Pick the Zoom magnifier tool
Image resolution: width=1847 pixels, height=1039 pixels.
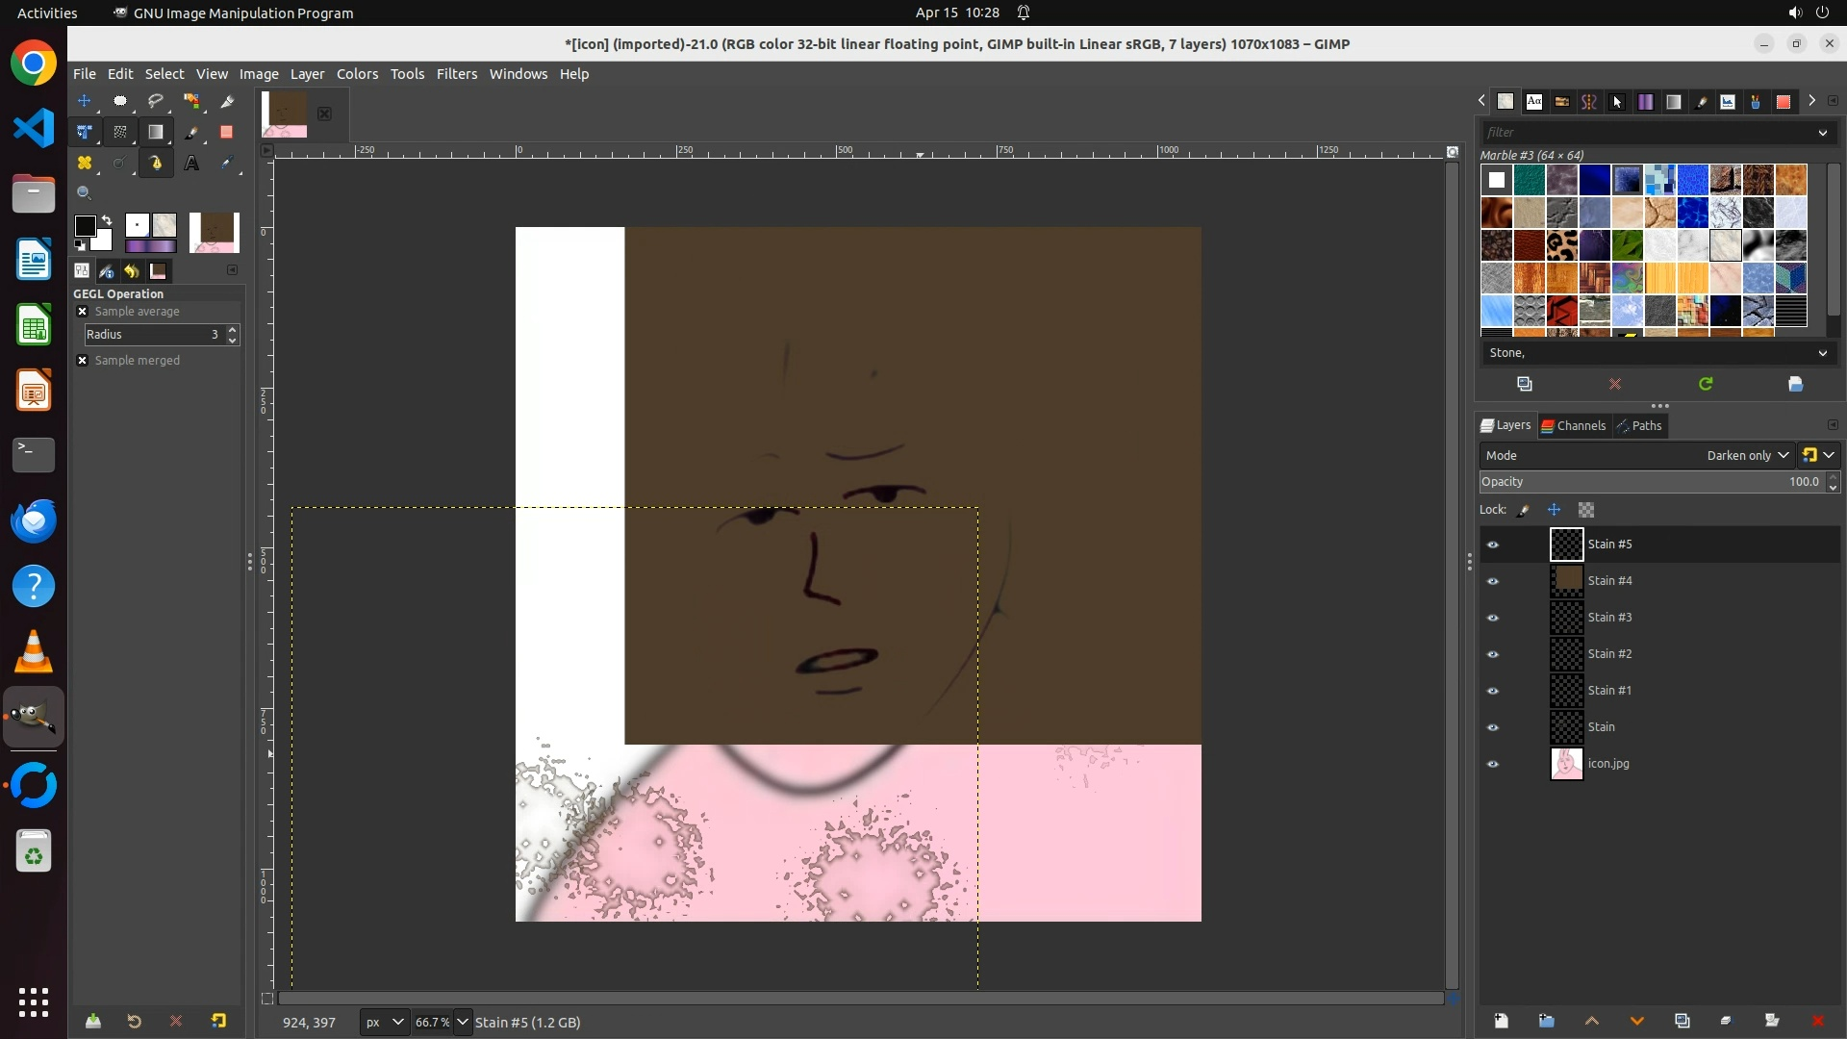[85, 193]
